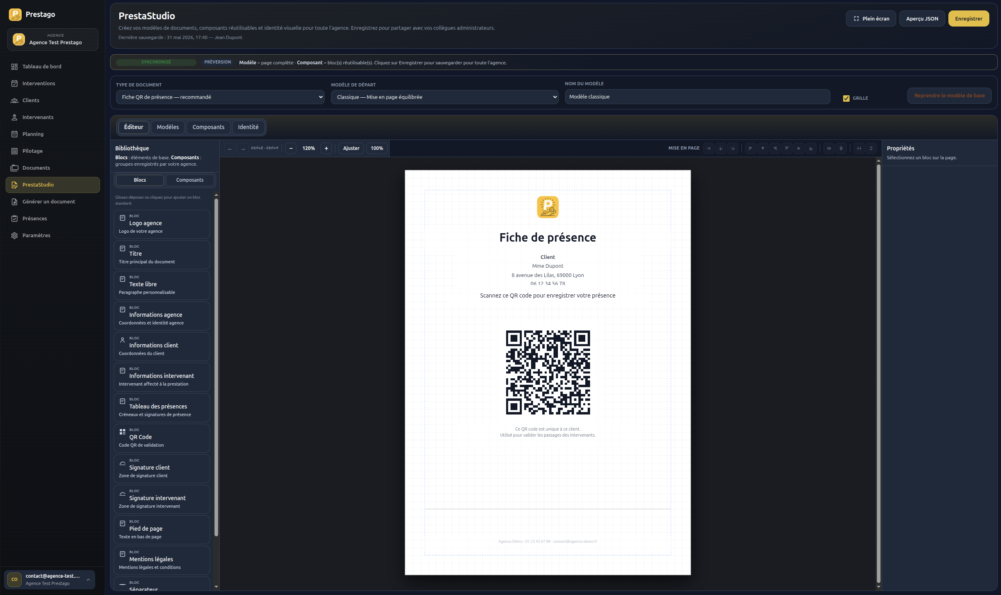This screenshot has width=1001, height=595.
Task: Add the Logo agence block
Action: 162,224
